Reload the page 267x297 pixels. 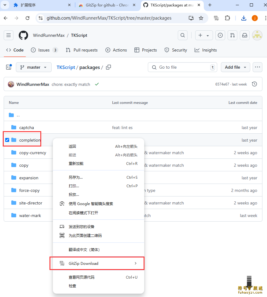27,18
